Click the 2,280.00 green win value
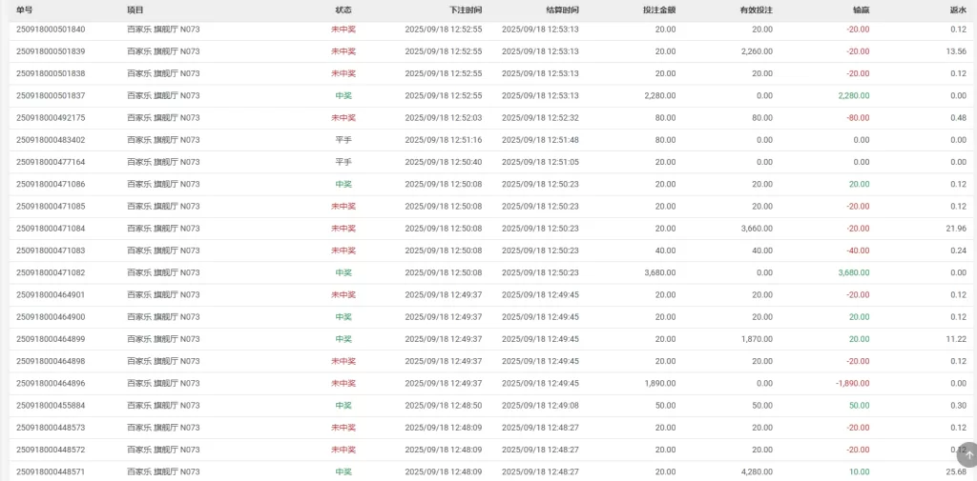The image size is (977, 481). point(853,95)
